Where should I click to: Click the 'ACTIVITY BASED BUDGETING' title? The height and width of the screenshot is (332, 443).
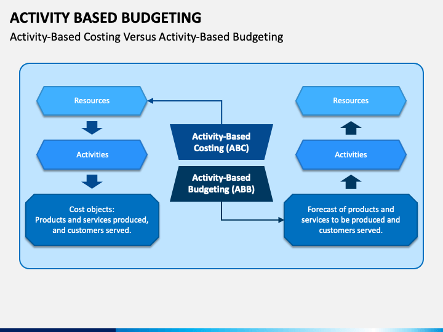coord(105,18)
